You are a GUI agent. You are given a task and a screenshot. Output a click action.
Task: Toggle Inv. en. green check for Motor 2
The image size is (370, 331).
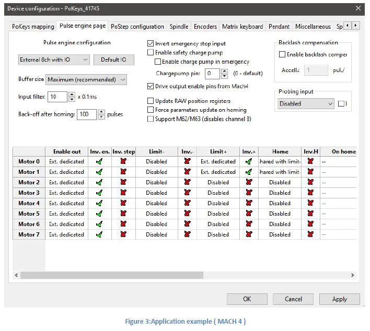(x=99, y=183)
